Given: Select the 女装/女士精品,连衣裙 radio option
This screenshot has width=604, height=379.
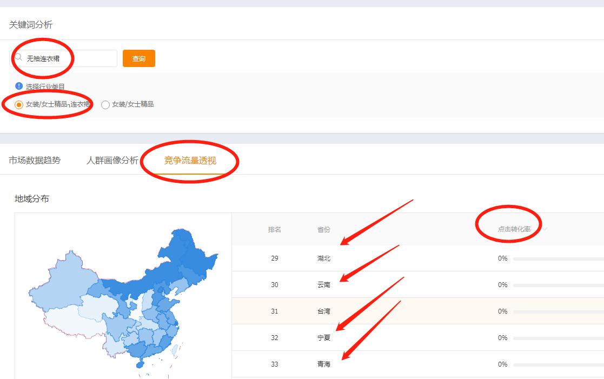Looking at the screenshot, I should pos(18,105).
